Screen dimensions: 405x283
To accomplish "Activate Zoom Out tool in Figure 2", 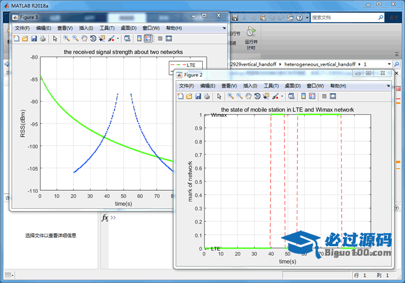I will tap(240, 96).
